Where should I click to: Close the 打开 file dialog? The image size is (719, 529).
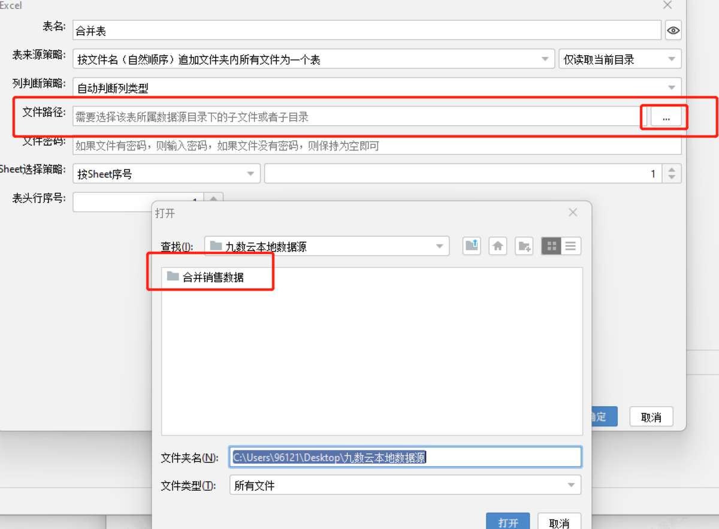point(573,213)
